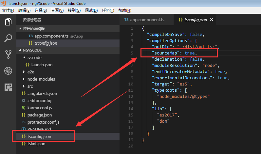Click the "moduleResolution" key in editor
261x154 pixels.
click(175, 66)
